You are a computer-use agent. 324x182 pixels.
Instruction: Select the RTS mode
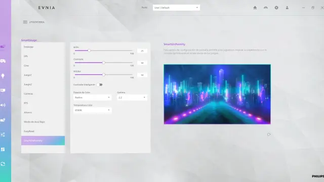[43, 103]
